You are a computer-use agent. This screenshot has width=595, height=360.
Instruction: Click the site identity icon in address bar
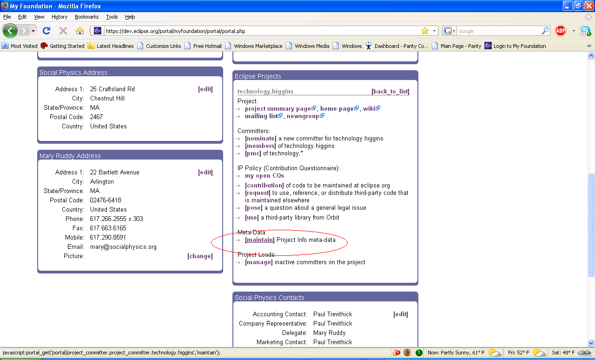97,31
